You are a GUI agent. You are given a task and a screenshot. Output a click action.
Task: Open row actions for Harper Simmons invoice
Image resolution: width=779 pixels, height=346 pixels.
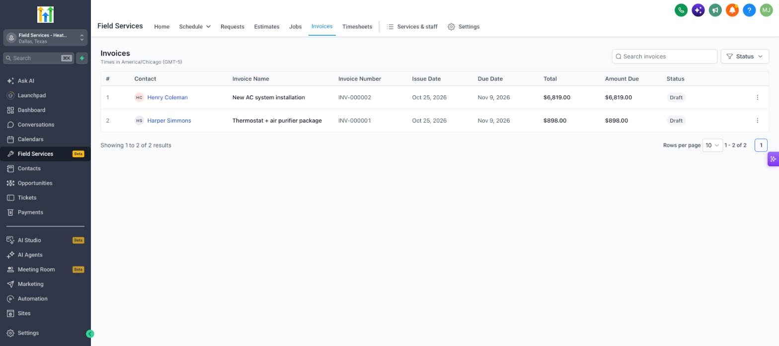coord(757,121)
